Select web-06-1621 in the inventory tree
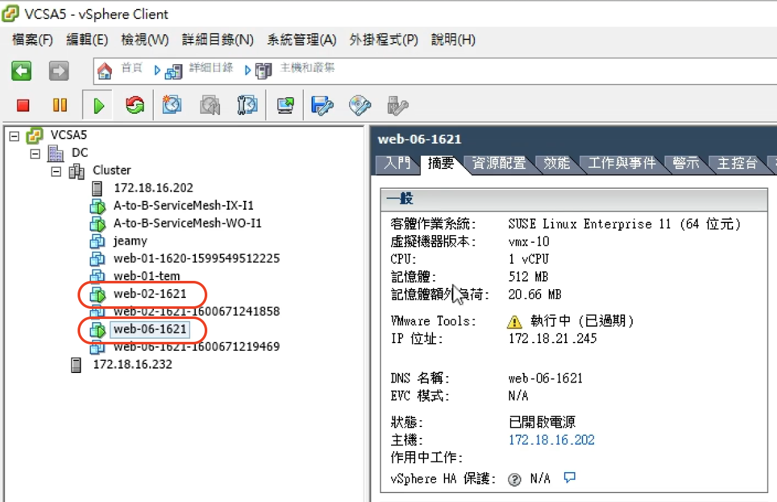Image resolution: width=777 pixels, height=502 pixels. click(x=150, y=329)
